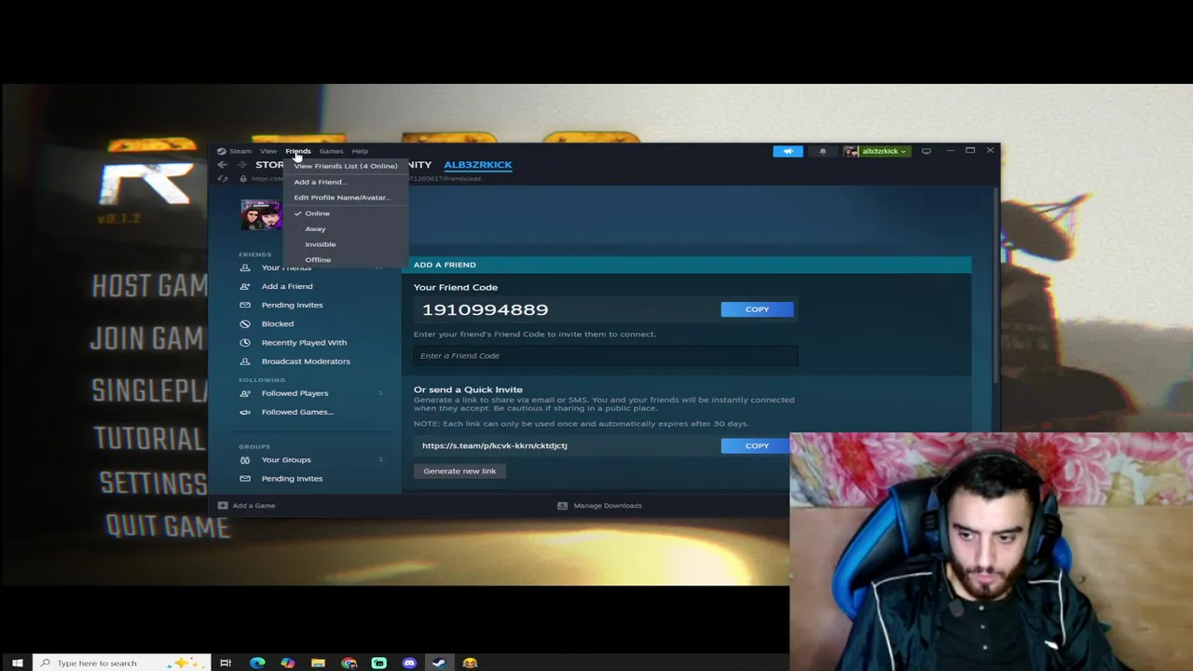This screenshot has height=671, width=1193.
Task: Click the Add a Friend sidebar icon
Action: click(x=244, y=286)
